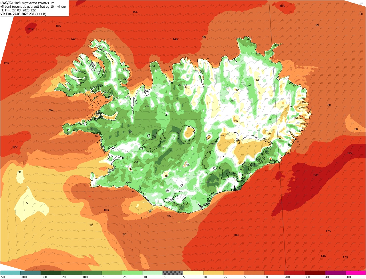Click the legend swatch between 50 and 100
The height and width of the screenshot is (279, 366).
[254, 273]
